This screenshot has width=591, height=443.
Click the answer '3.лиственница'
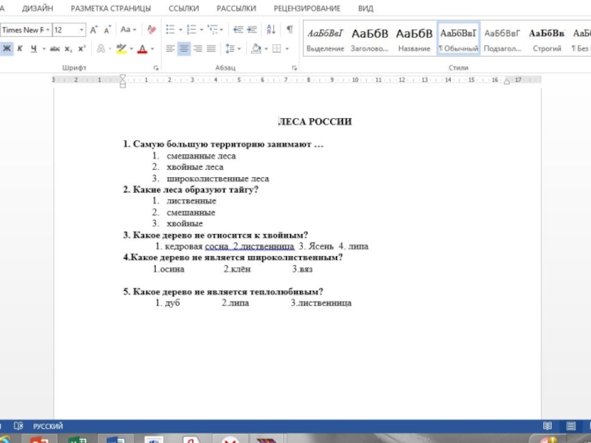(x=321, y=303)
